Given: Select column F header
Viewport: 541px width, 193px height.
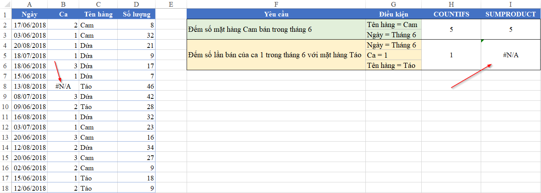Looking at the screenshot, I should click(x=276, y=4).
